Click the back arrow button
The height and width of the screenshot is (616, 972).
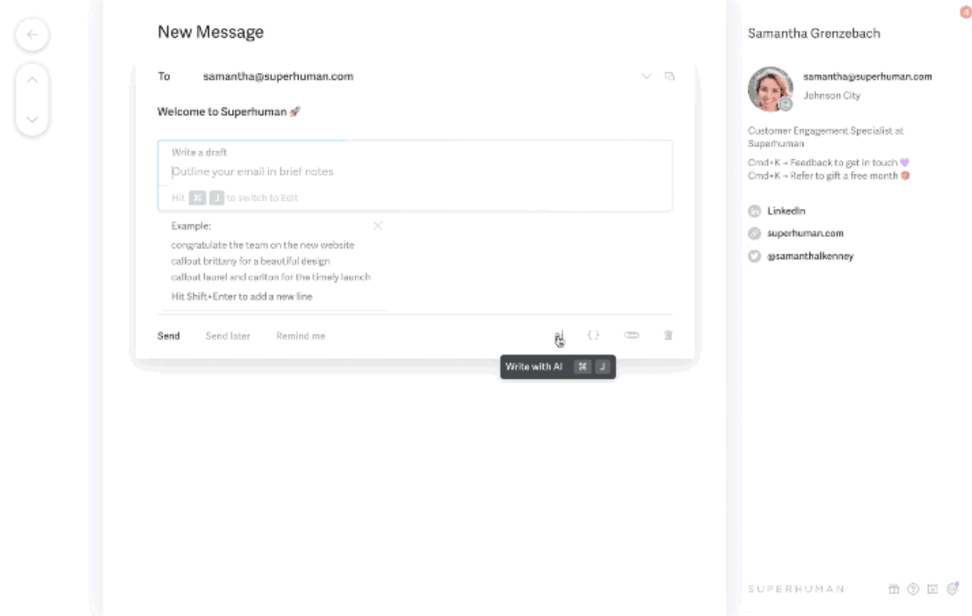(32, 35)
